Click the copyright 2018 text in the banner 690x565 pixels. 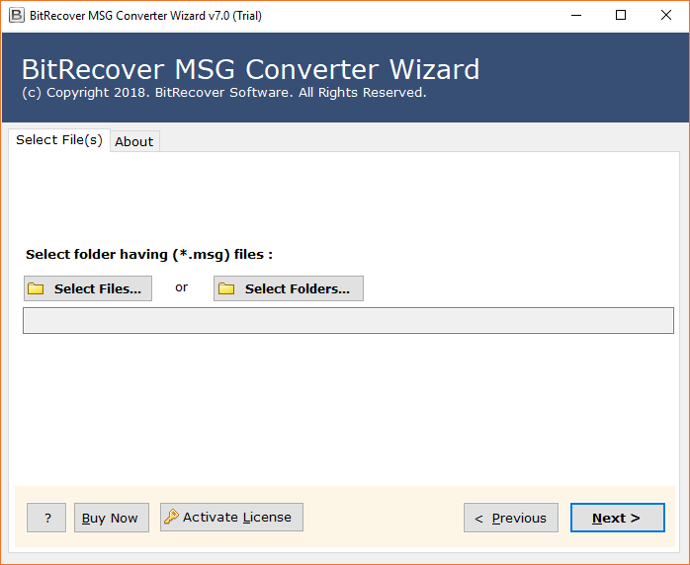coord(223,93)
